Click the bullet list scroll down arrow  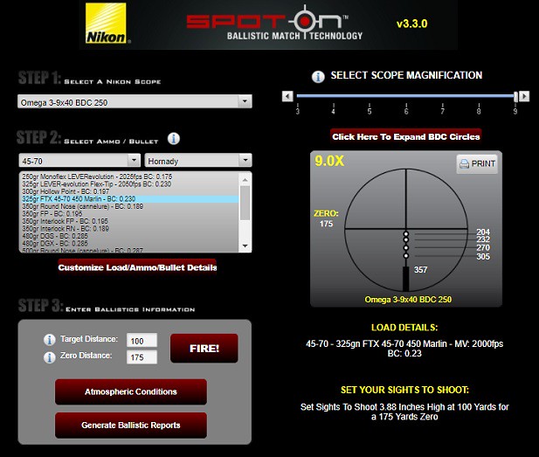tap(245, 246)
